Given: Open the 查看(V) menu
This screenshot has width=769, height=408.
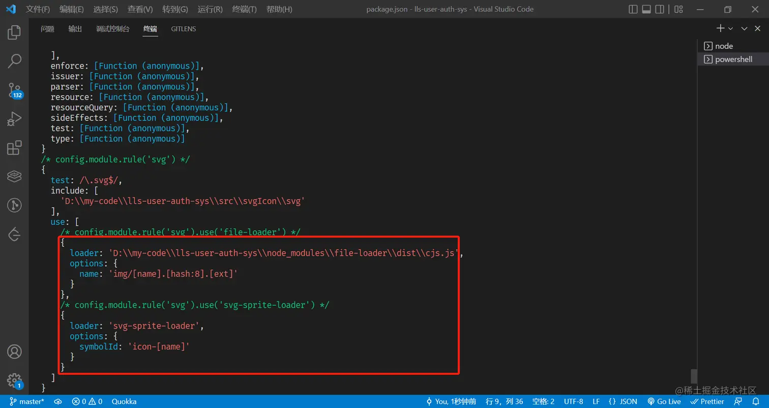Looking at the screenshot, I should tap(140, 9).
